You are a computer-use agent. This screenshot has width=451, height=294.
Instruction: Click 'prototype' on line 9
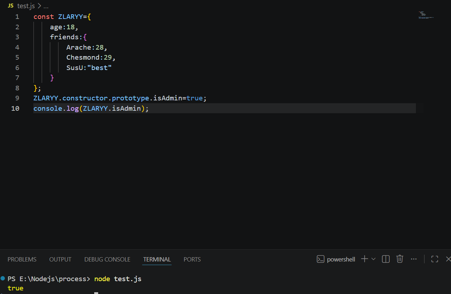click(130, 98)
